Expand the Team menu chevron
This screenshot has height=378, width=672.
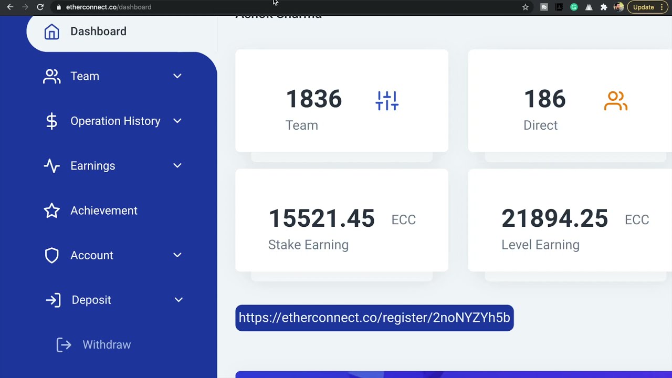click(177, 76)
